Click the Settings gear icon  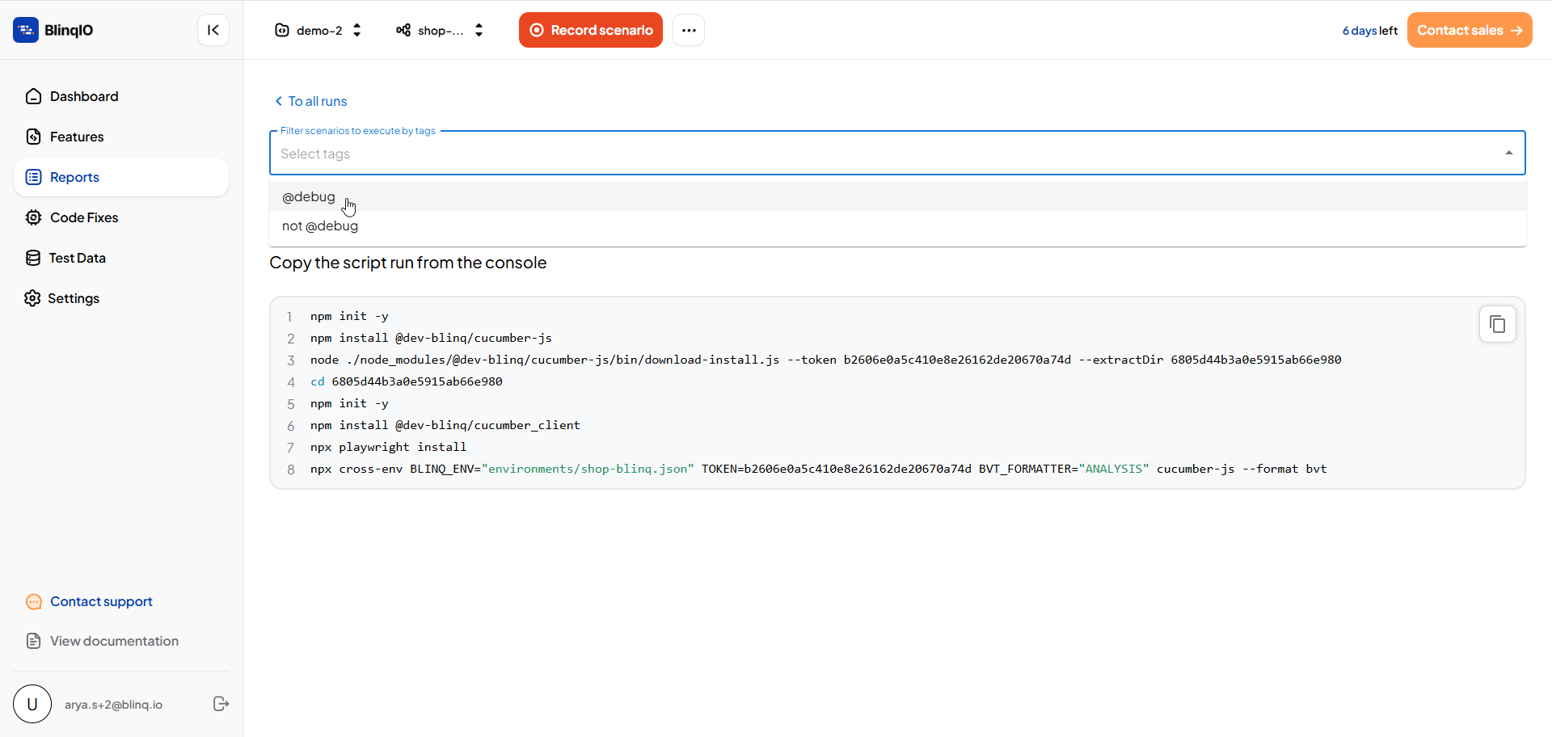[x=32, y=298]
